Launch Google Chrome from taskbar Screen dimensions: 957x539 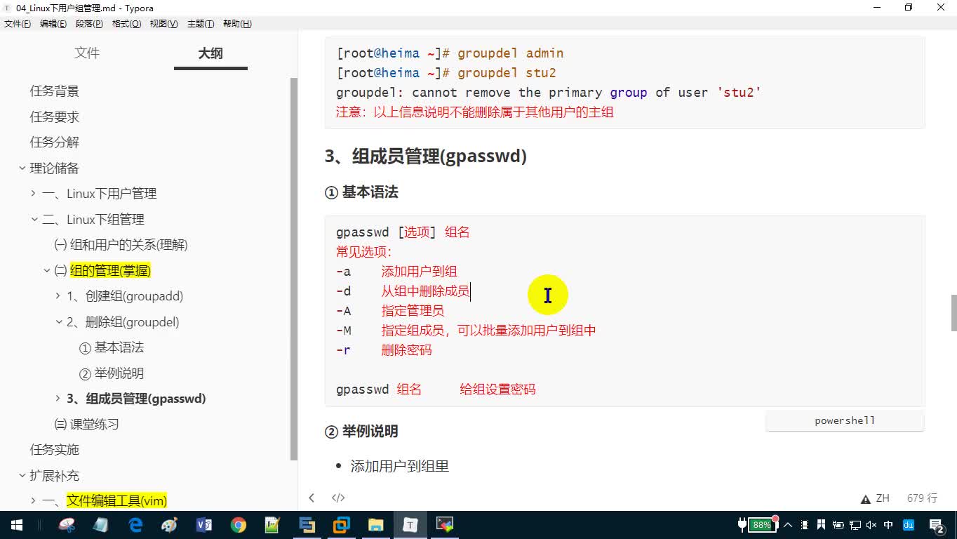239,525
